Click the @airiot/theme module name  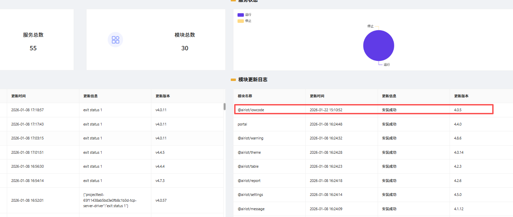point(249,152)
